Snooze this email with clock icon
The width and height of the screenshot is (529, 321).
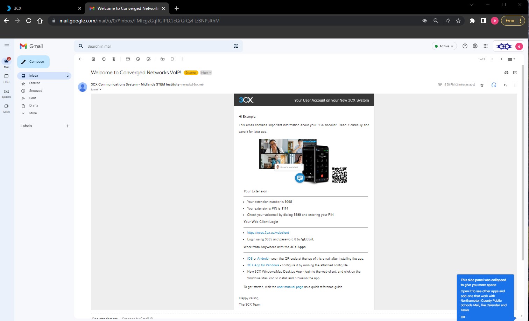pyautogui.click(x=138, y=59)
